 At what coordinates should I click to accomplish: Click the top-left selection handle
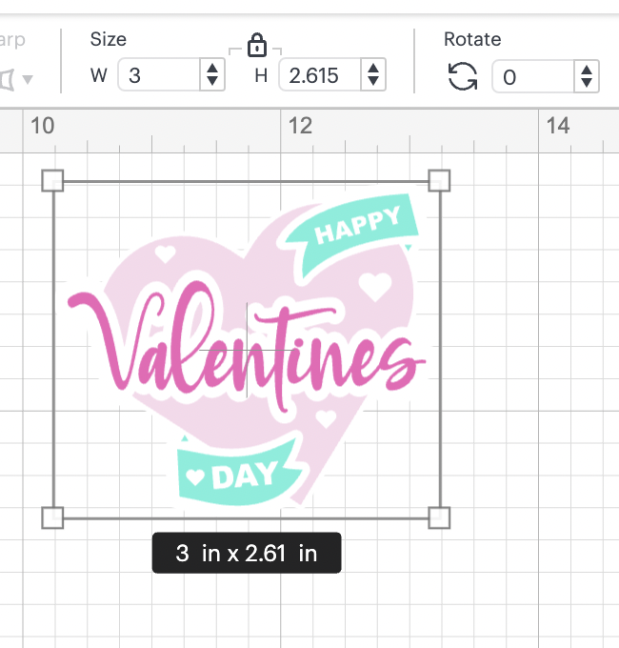click(x=53, y=181)
